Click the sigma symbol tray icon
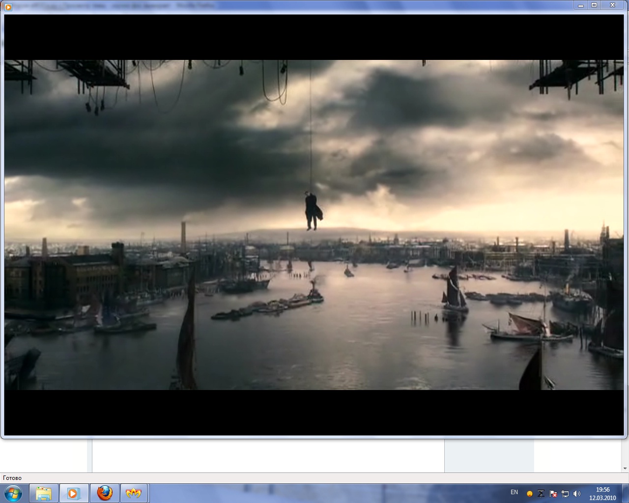The width and height of the screenshot is (629, 503). [x=541, y=494]
